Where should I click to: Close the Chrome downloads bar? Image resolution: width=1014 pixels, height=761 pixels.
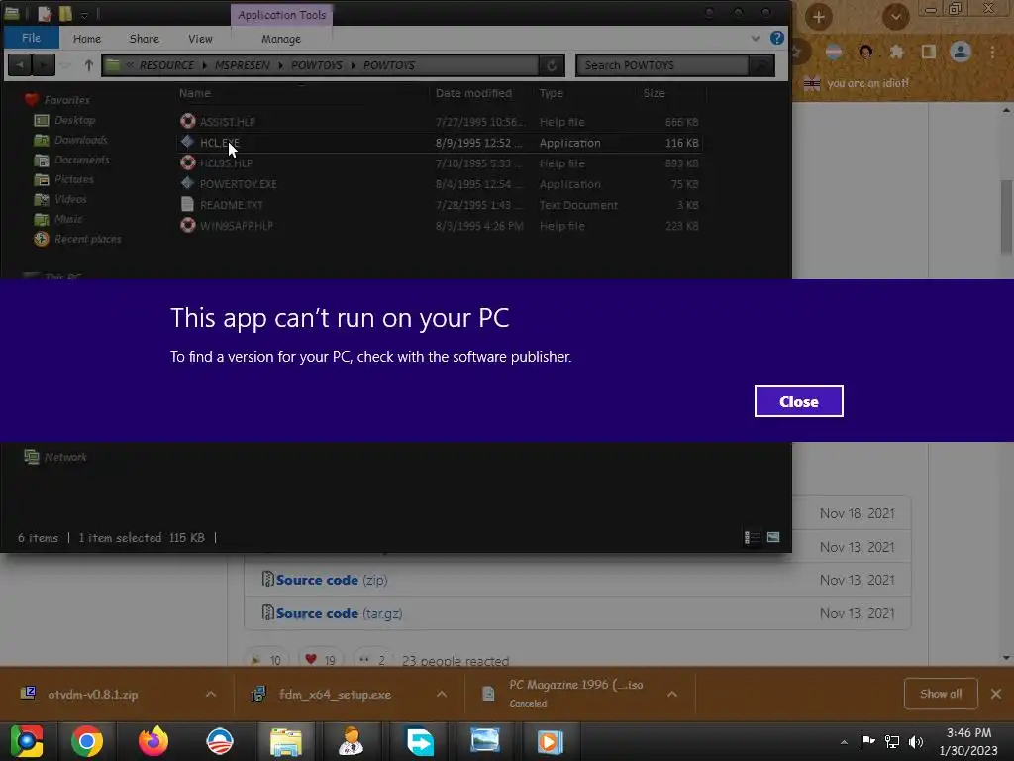(996, 694)
